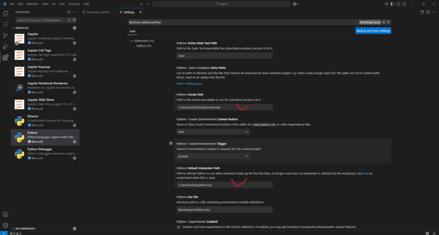Filter settings with funnel icon
The width and height of the screenshot is (439, 235).
point(388,22)
